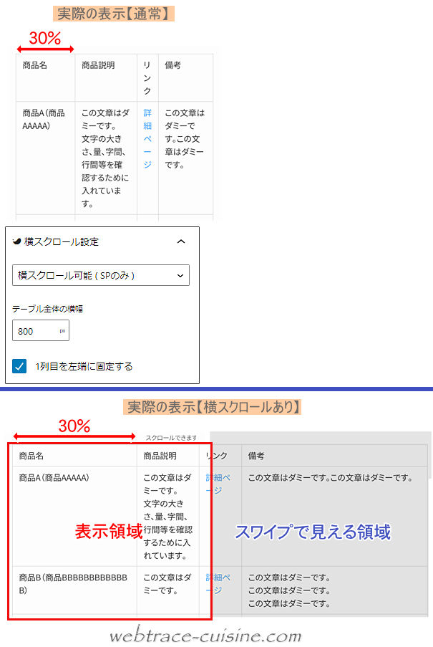The image size is (433, 647).
Task: Open the 横スクロール可能 (SPのみ) dropdown
Action: click(101, 275)
